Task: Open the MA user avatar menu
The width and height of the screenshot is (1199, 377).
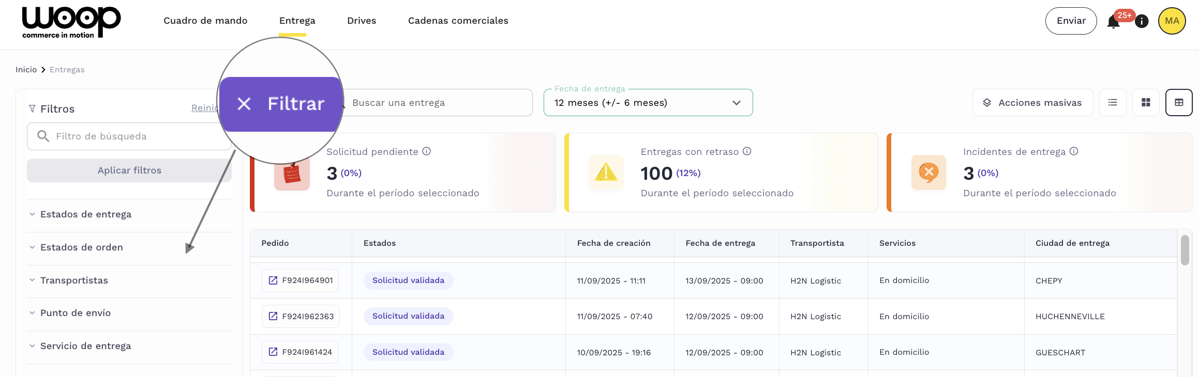Action: click(x=1172, y=21)
